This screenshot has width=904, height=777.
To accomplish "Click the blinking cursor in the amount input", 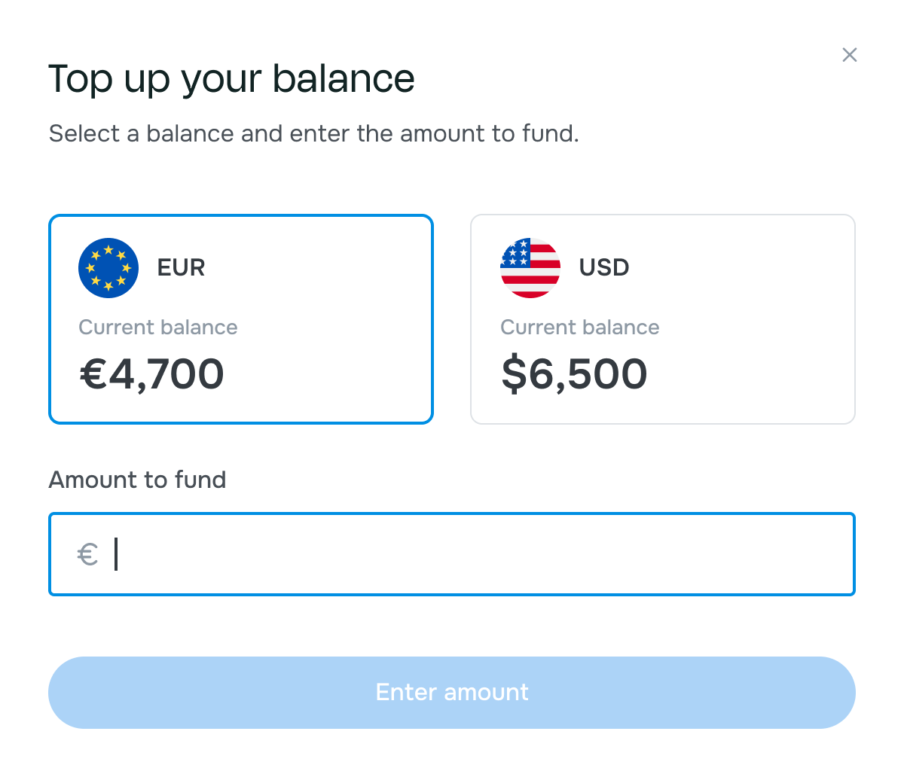I will [115, 554].
